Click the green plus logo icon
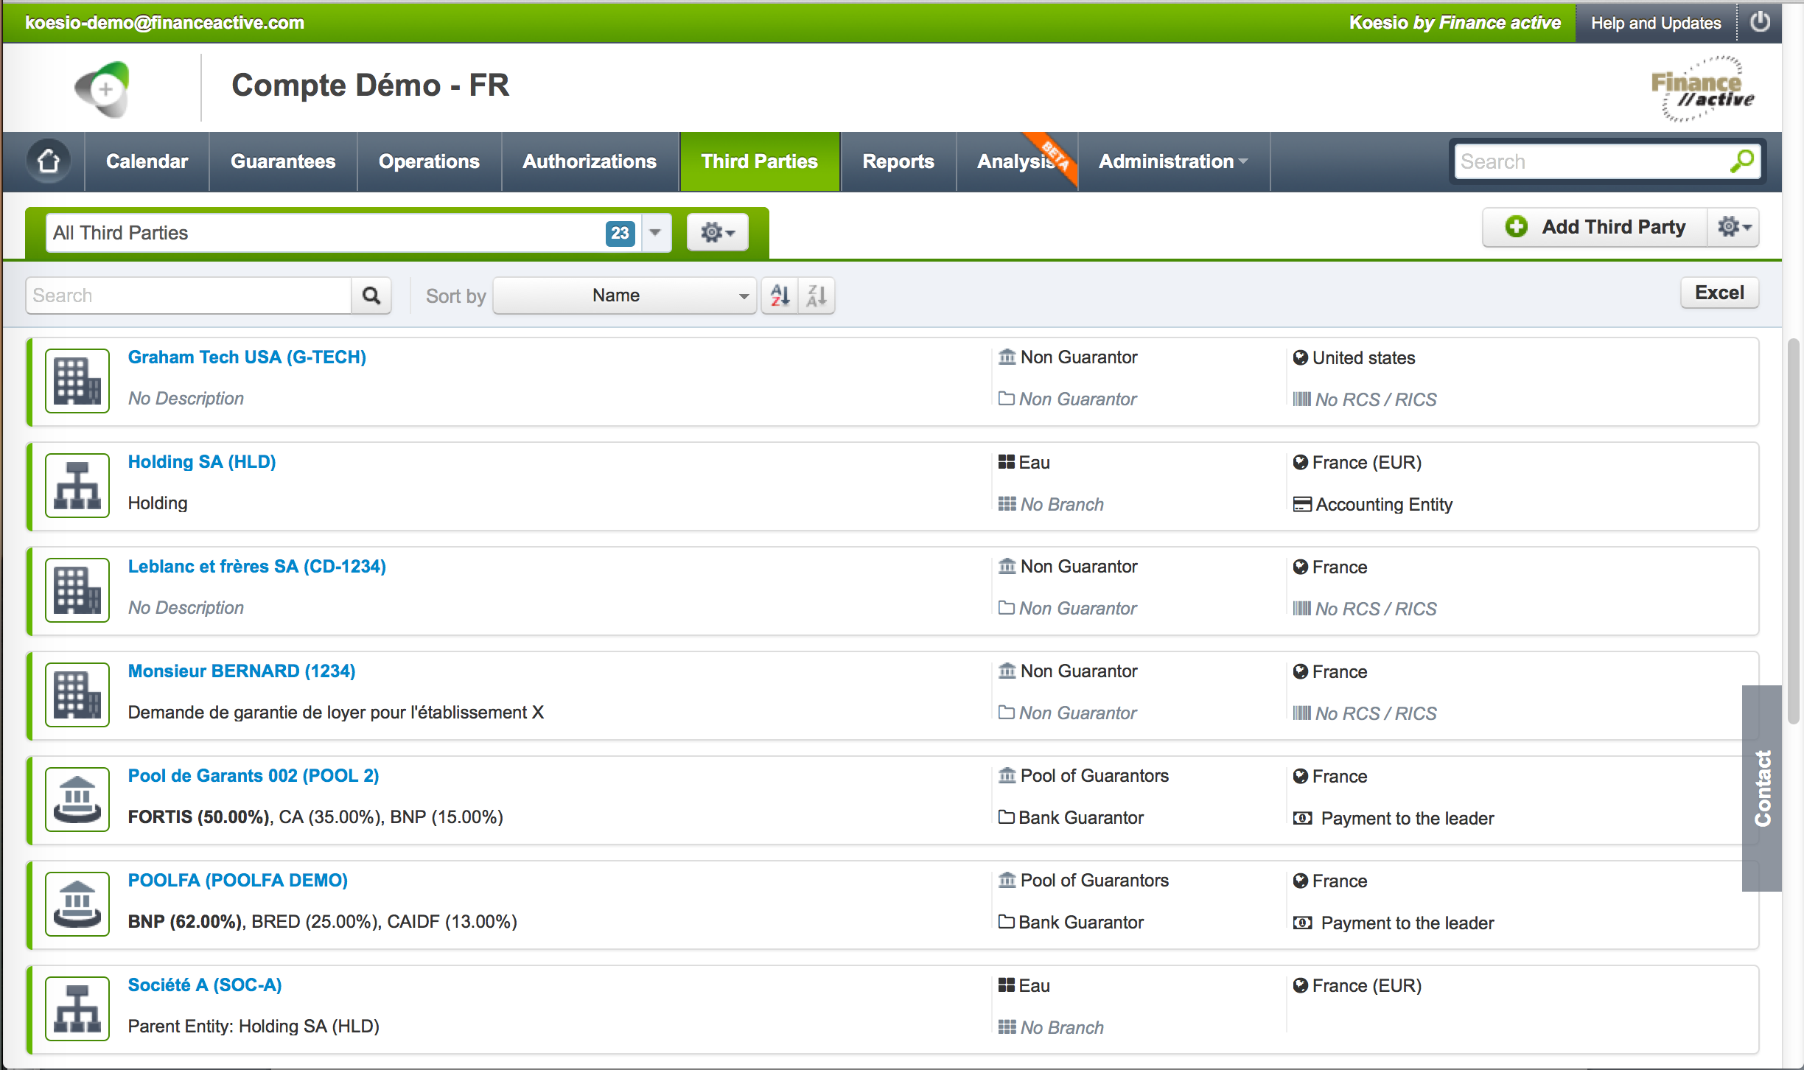The image size is (1804, 1070). coord(103,89)
